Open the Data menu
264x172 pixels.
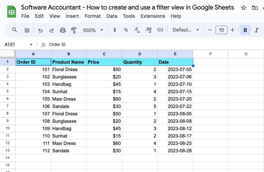pyautogui.click(x=112, y=16)
